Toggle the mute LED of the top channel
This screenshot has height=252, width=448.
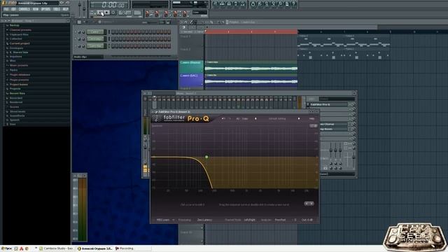[x=76, y=32]
